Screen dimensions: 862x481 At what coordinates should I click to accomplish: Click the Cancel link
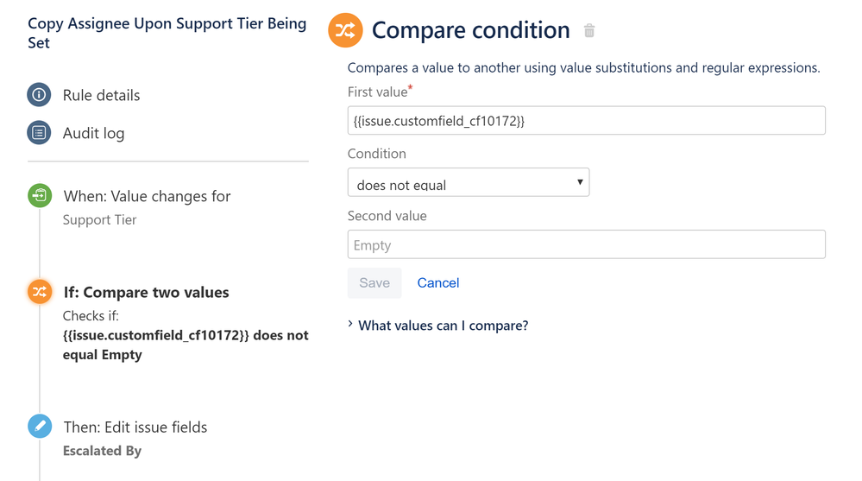[x=437, y=283]
